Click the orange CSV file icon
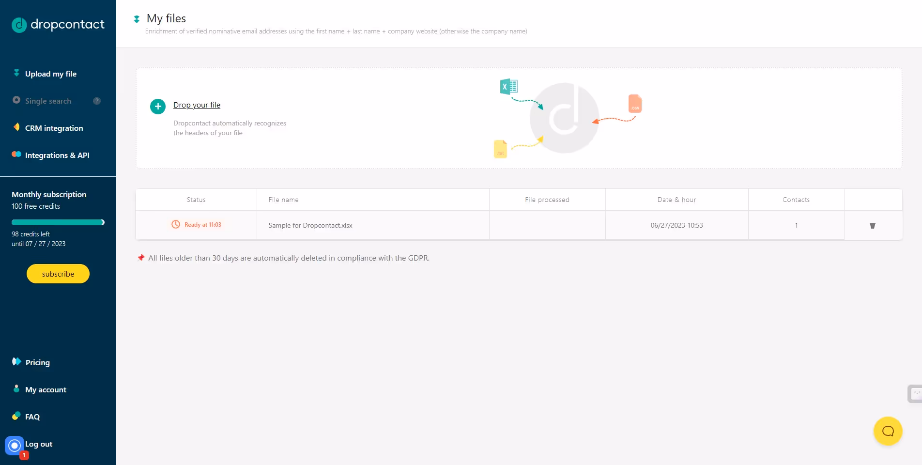 (x=635, y=104)
